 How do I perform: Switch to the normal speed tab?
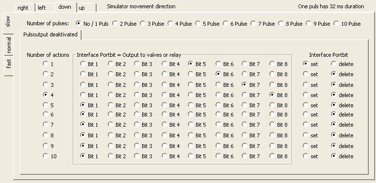point(9,45)
